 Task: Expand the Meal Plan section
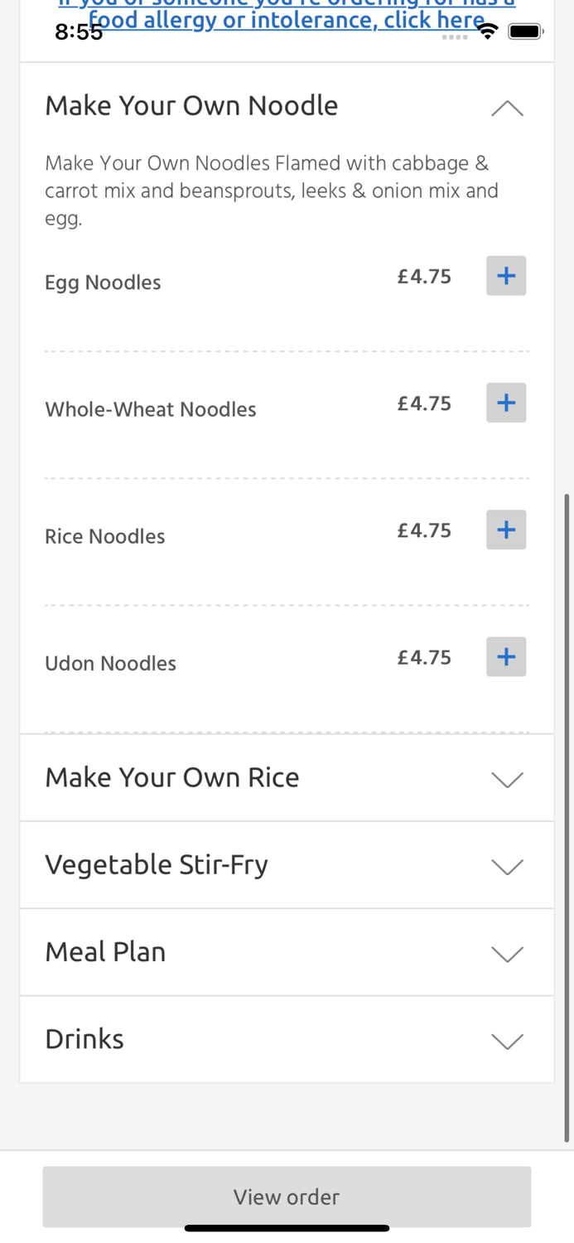pos(507,953)
